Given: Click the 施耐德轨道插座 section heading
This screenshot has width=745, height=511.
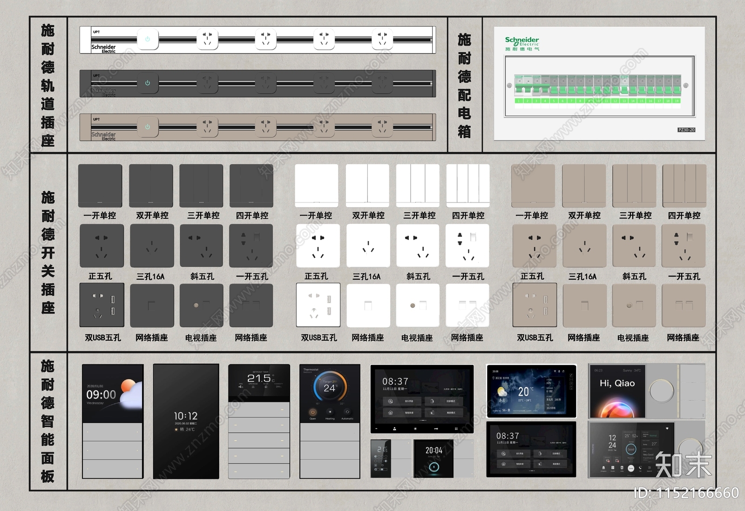Looking at the screenshot, I should tap(48, 85).
